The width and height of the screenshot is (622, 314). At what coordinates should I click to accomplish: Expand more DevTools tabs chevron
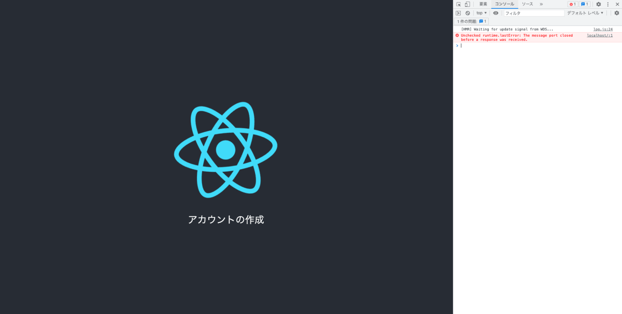click(x=541, y=4)
